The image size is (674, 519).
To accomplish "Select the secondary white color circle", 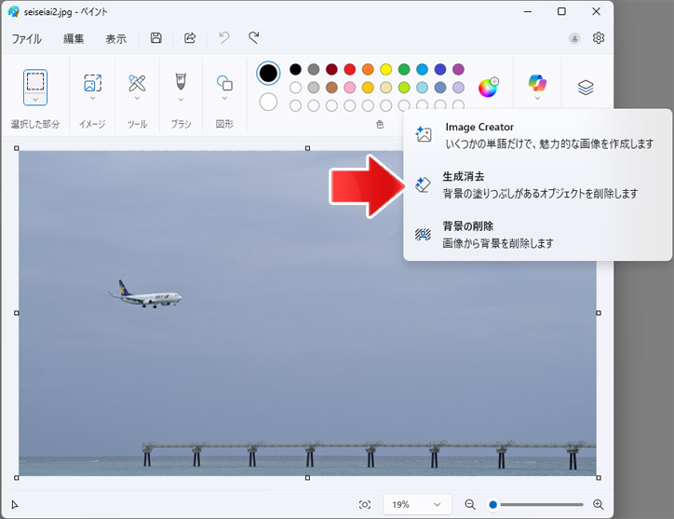I will [268, 102].
